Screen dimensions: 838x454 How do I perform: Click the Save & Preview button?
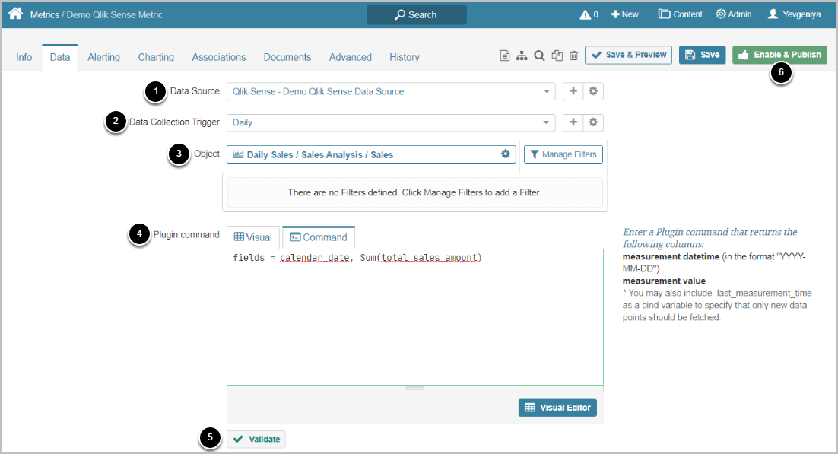[628, 55]
